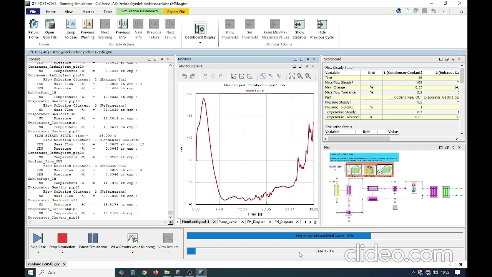Fit the plot to full view
Viewport: 492px width, 277px height.
pos(292,76)
